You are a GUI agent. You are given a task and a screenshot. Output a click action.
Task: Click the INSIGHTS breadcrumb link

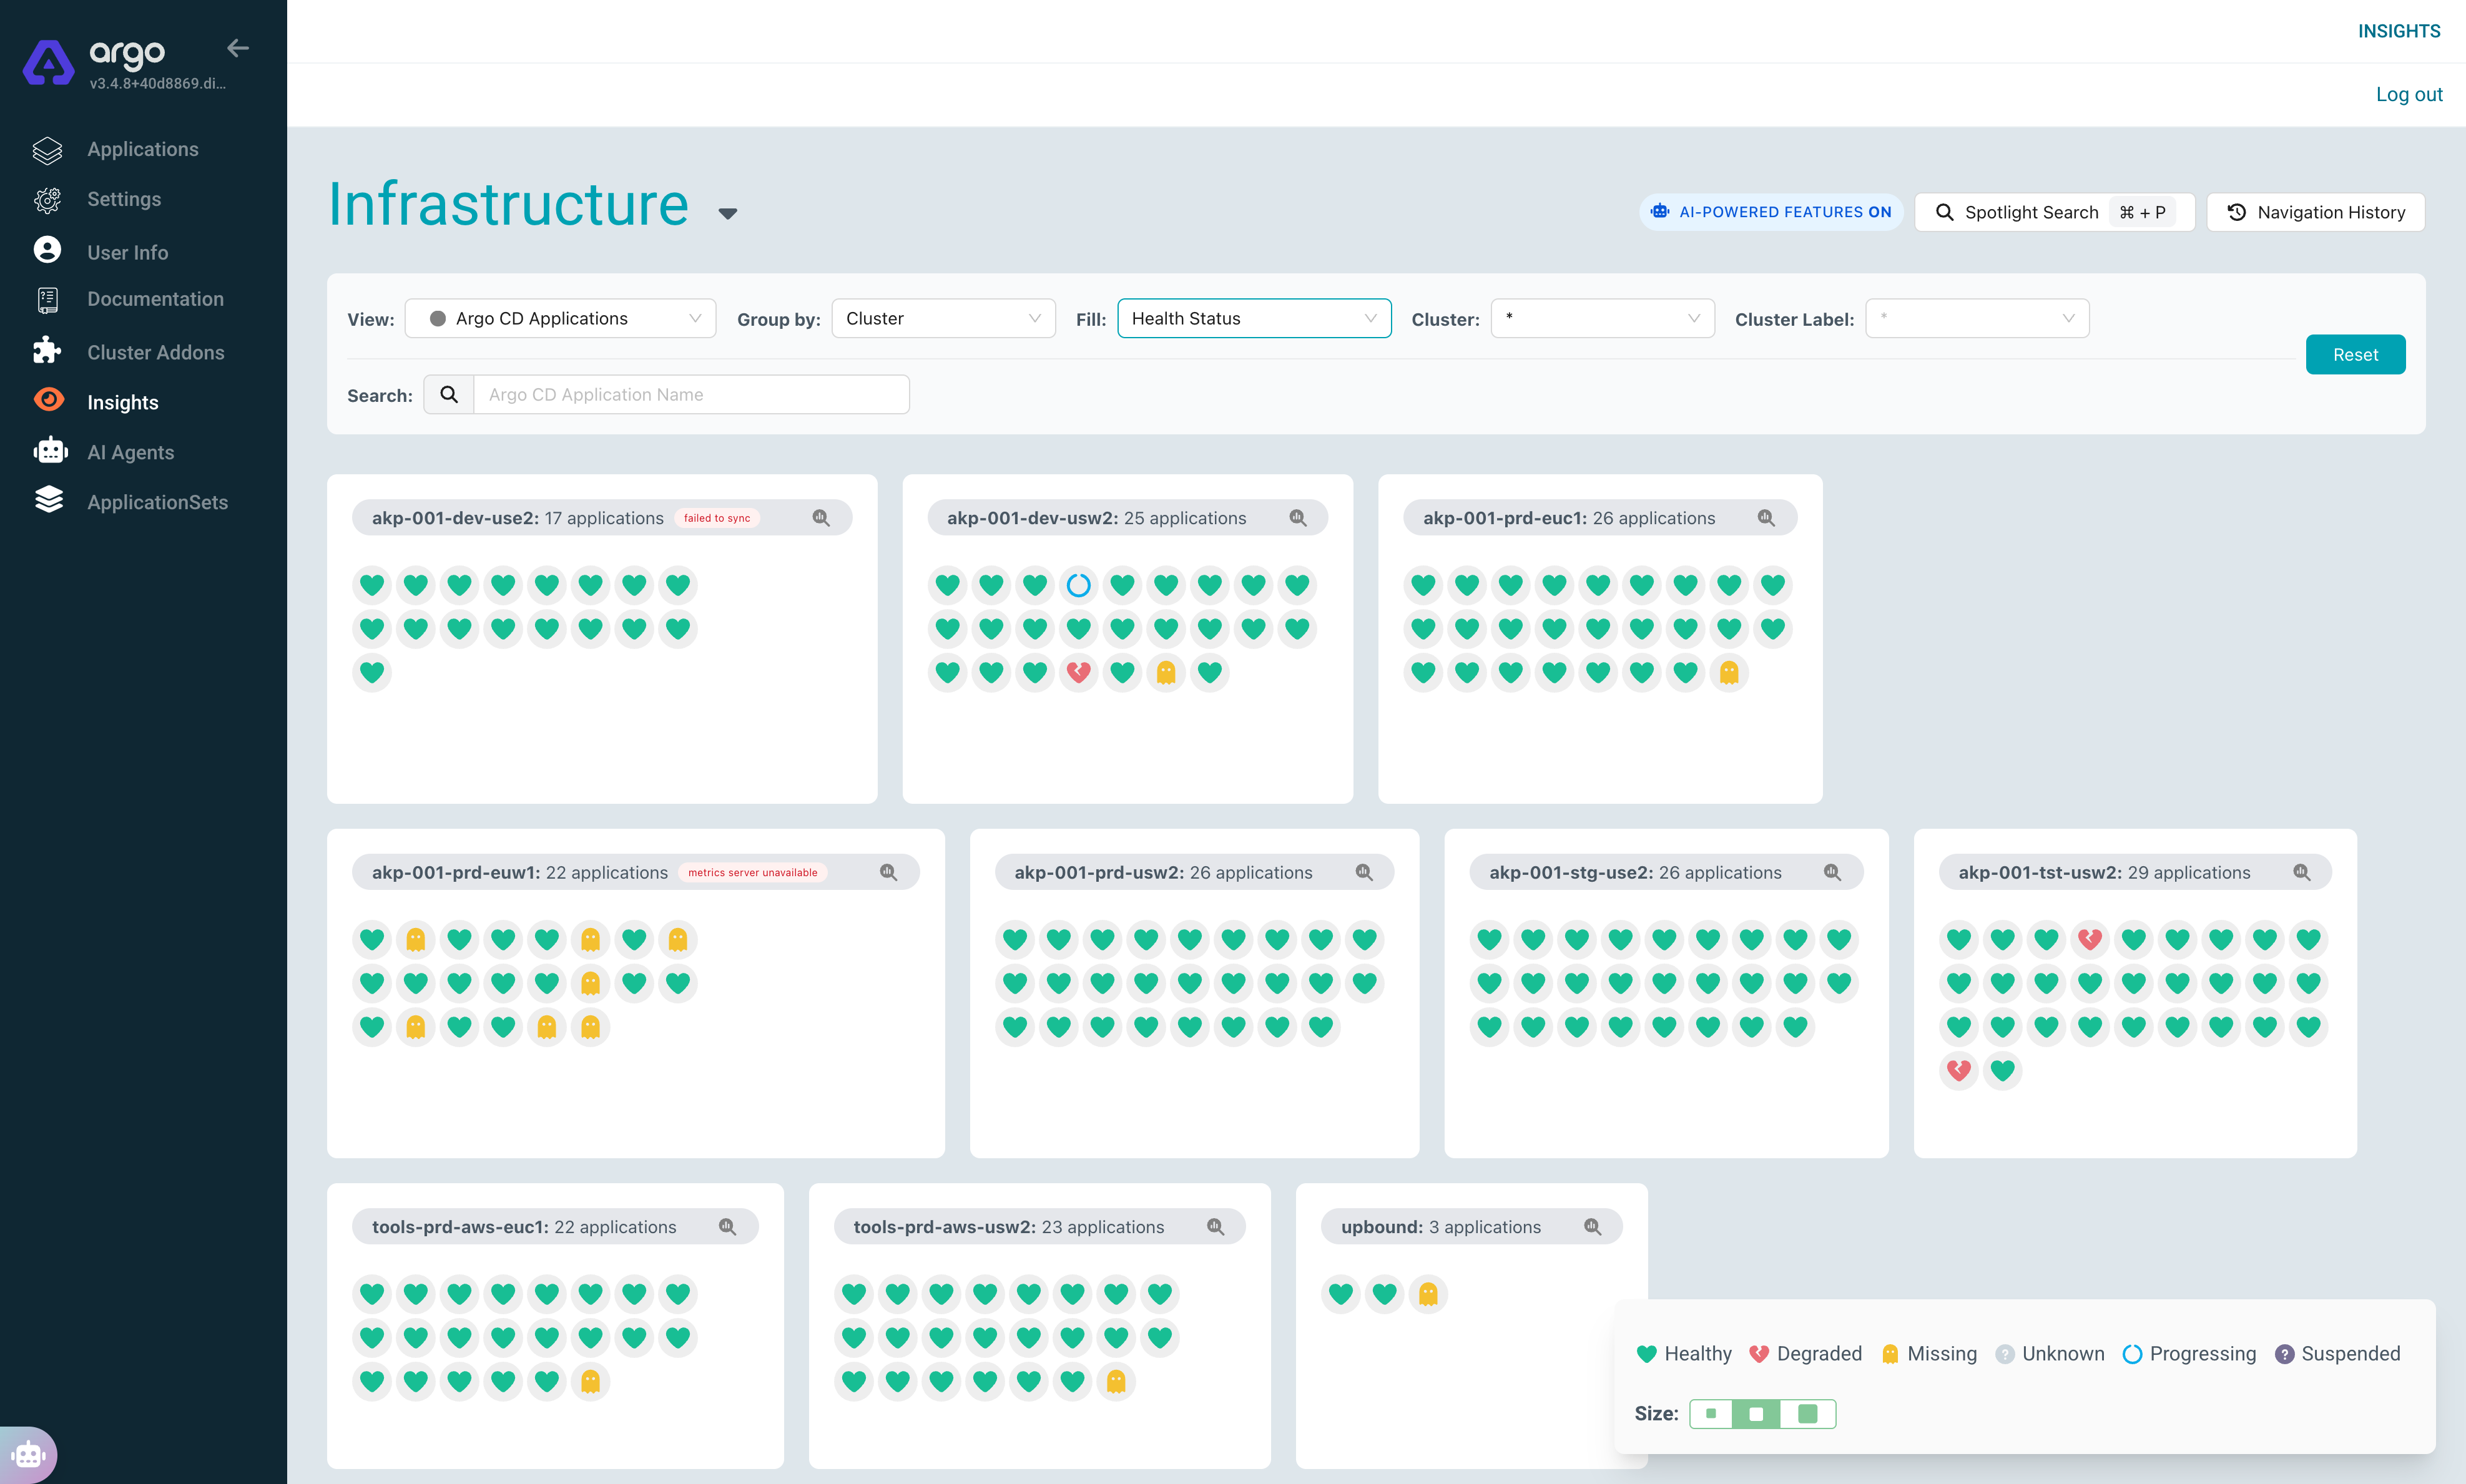pos(2399,31)
